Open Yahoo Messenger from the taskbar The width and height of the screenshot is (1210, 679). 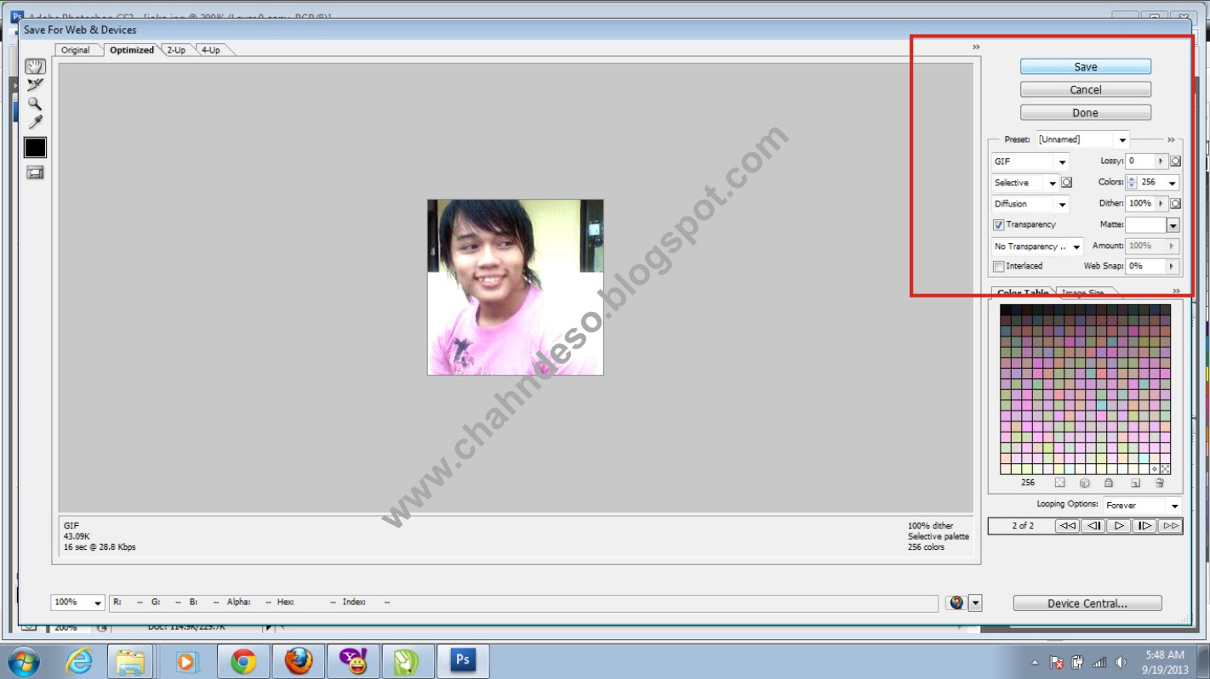(x=353, y=661)
